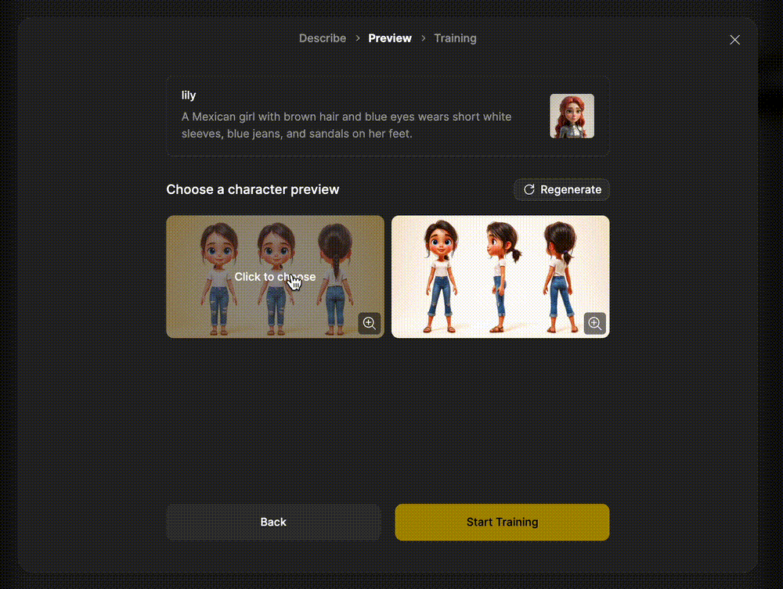Click the circular arrow Regenerate icon
The height and width of the screenshot is (589, 783).
click(529, 189)
